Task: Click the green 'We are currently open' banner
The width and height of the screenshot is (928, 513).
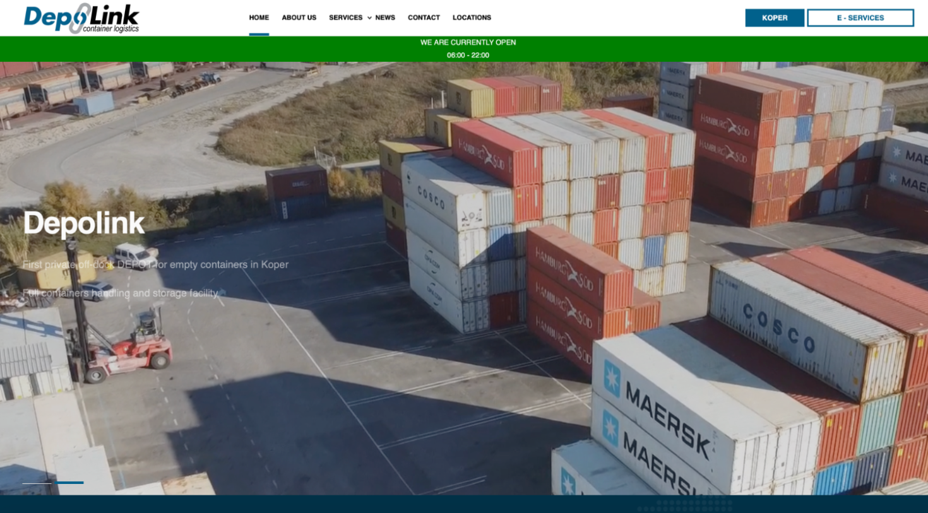Action: [468, 42]
